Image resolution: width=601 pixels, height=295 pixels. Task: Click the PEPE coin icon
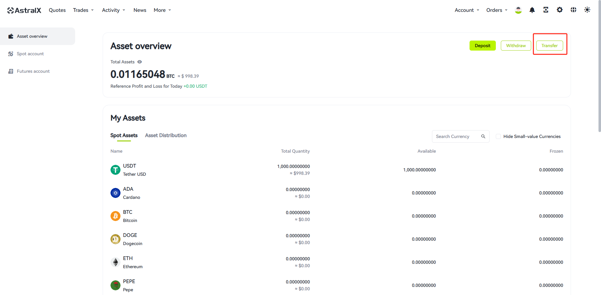tap(116, 285)
